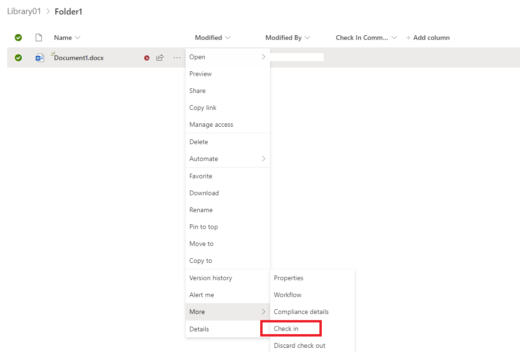Choose Check in from the submenu
The height and width of the screenshot is (352, 520).
tap(312, 329)
